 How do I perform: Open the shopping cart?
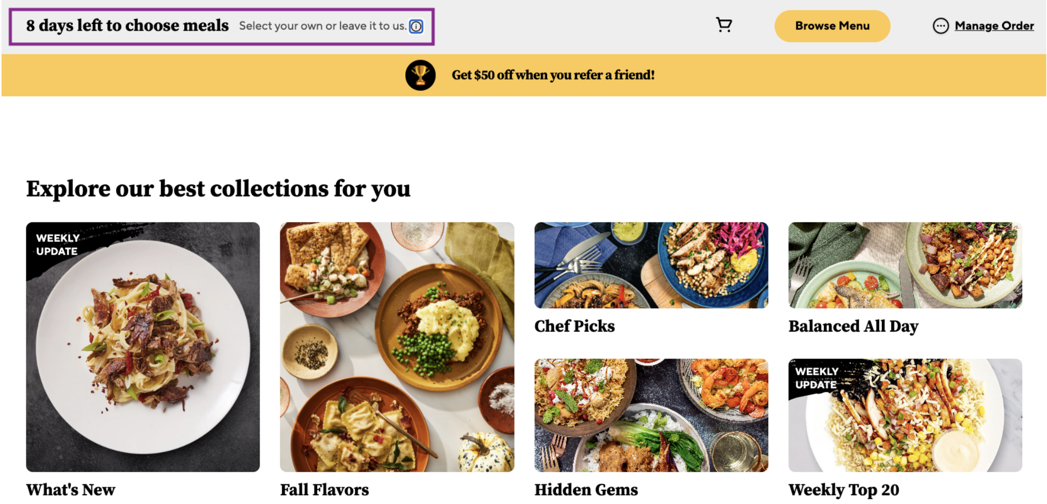pos(724,25)
